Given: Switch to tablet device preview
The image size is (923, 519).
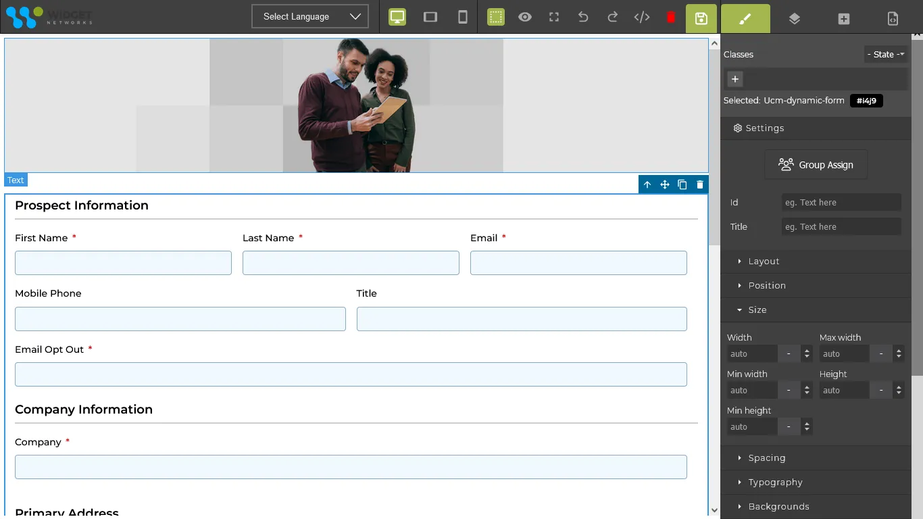Looking at the screenshot, I should [x=430, y=18].
